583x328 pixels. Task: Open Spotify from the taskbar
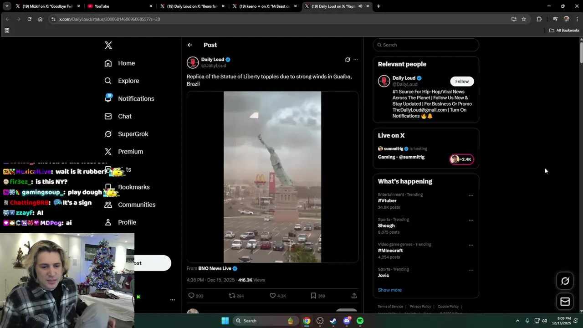pos(360,321)
